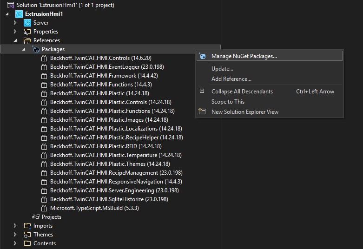Click package icon beside Server.Engineering
363x249 pixels.
click(x=44, y=190)
